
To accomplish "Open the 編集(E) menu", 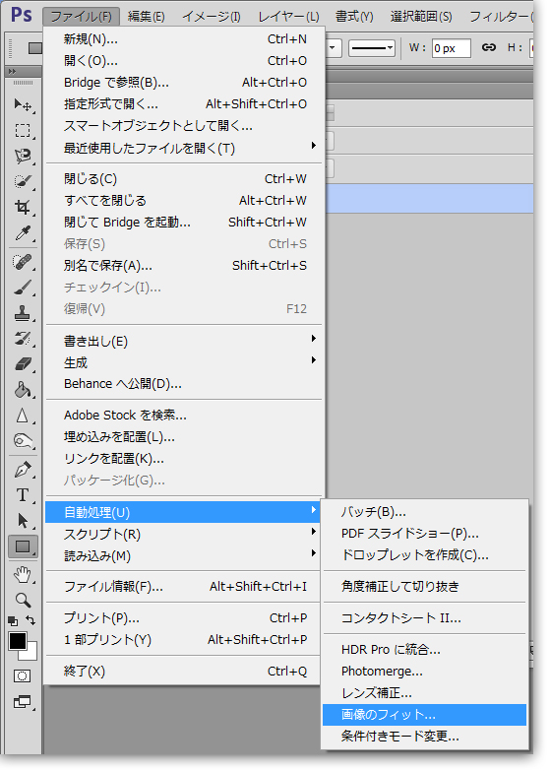I will [146, 17].
